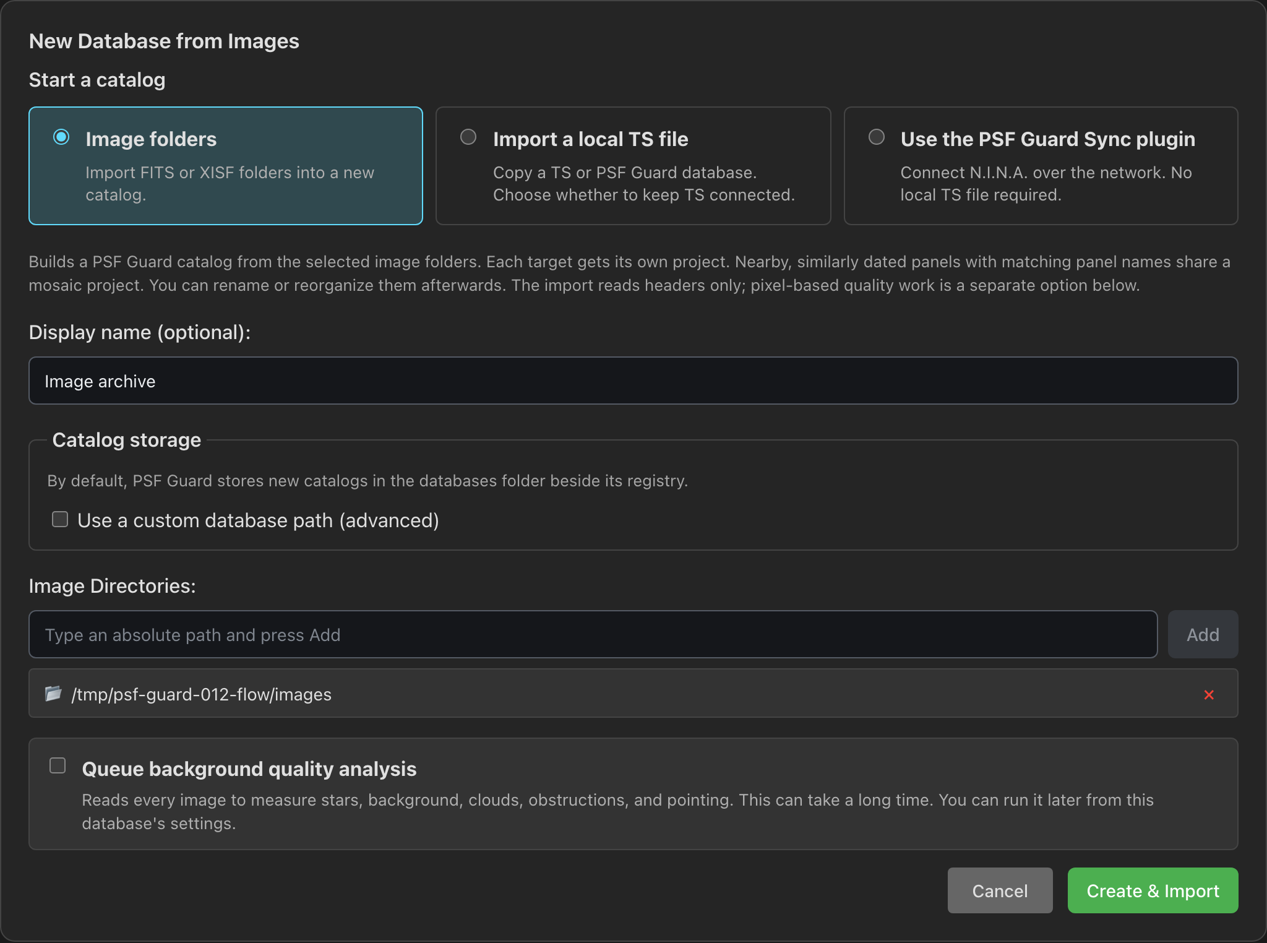The height and width of the screenshot is (943, 1267).
Task: Click the Add button
Action: click(x=1203, y=634)
